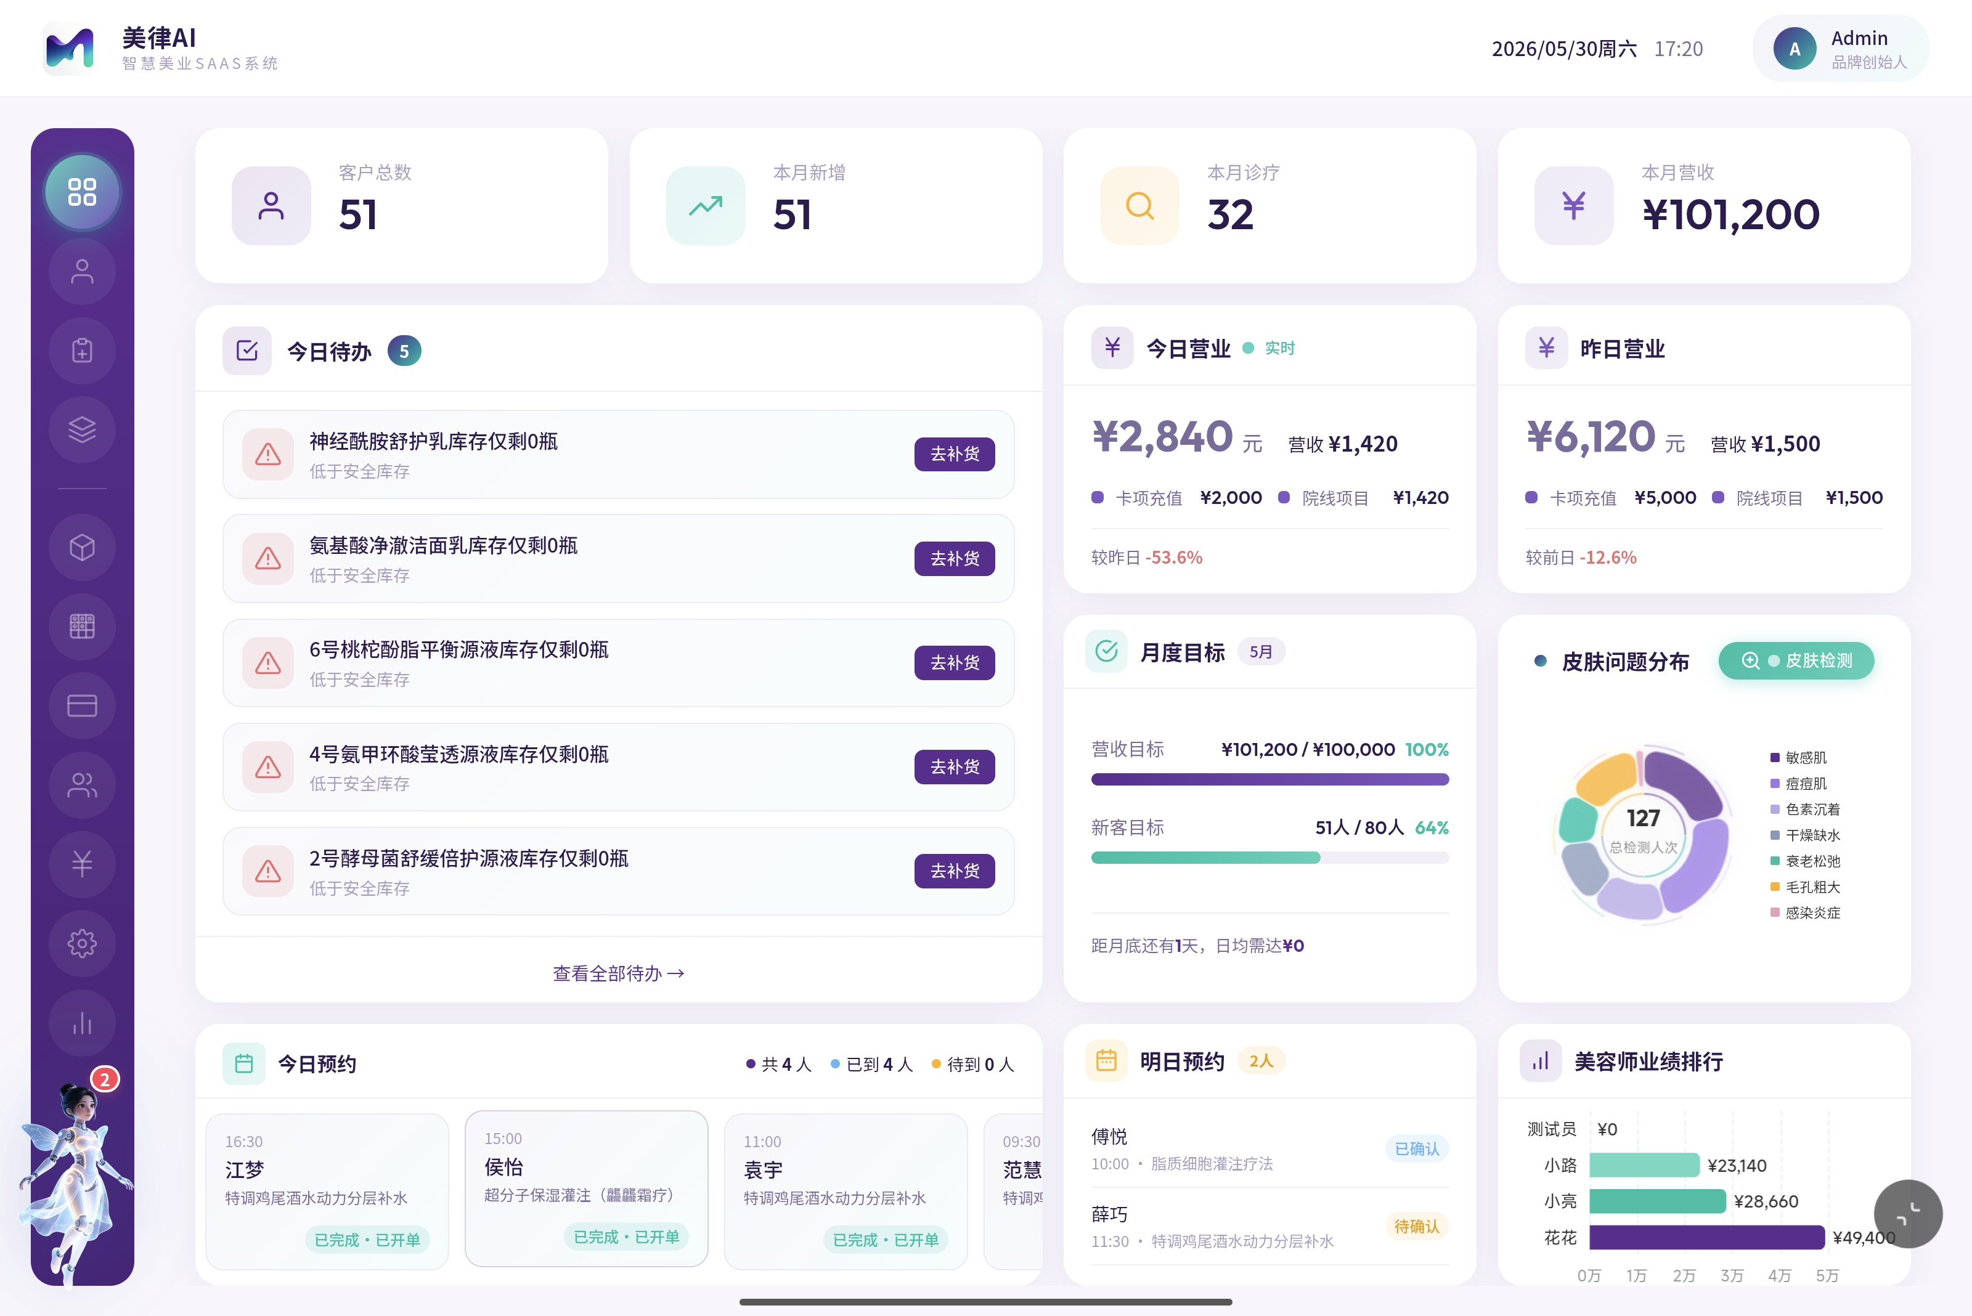Click the 今日待办 count badge 5
Image resolution: width=1972 pixels, height=1316 pixels.
(x=404, y=351)
